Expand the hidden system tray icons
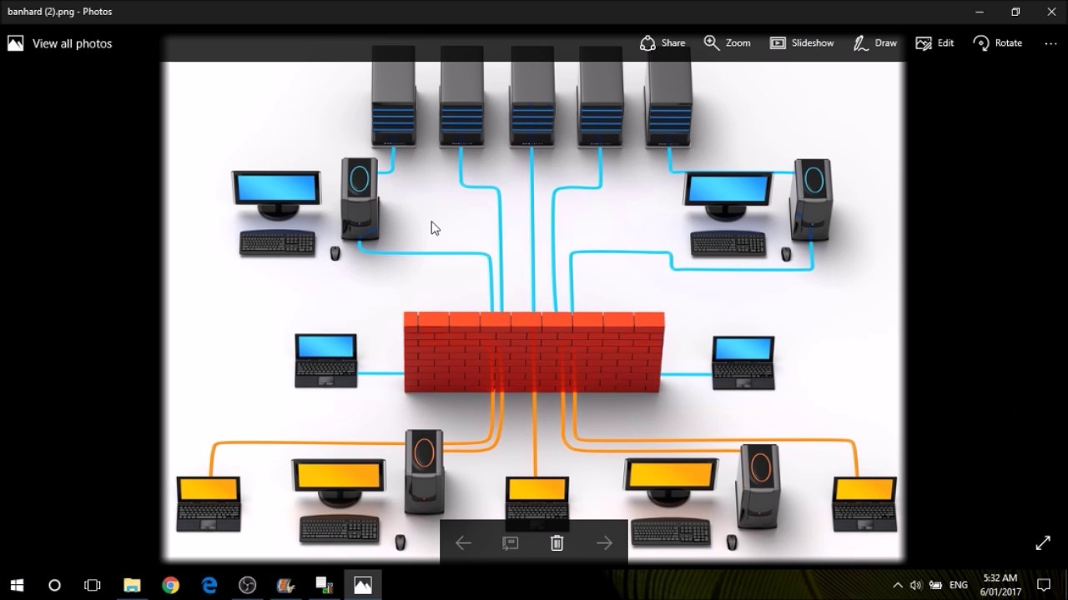Image resolution: width=1068 pixels, height=600 pixels. click(897, 585)
